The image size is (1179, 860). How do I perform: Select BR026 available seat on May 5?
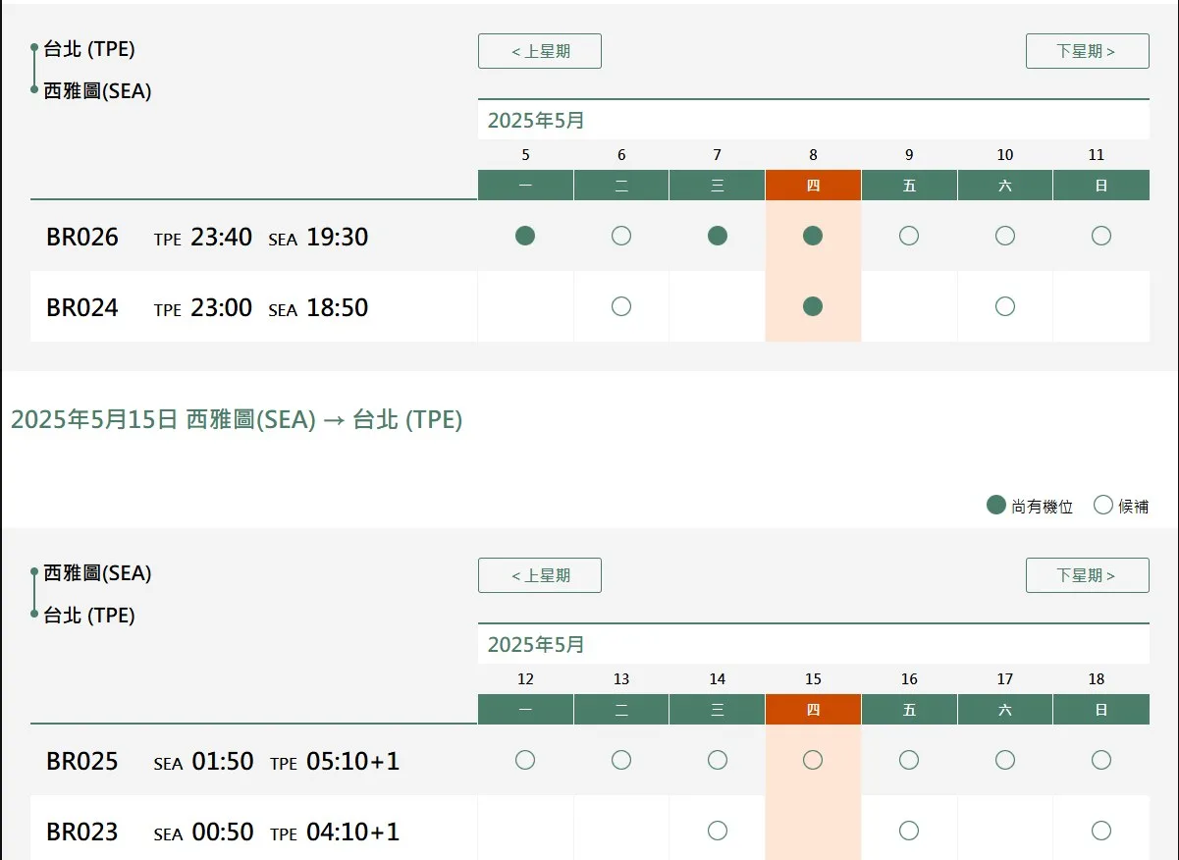pyautogui.click(x=525, y=236)
